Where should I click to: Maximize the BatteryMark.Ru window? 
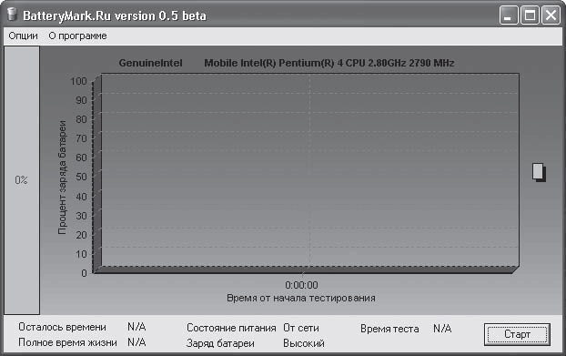pyautogui.click(x=530, y=15)
